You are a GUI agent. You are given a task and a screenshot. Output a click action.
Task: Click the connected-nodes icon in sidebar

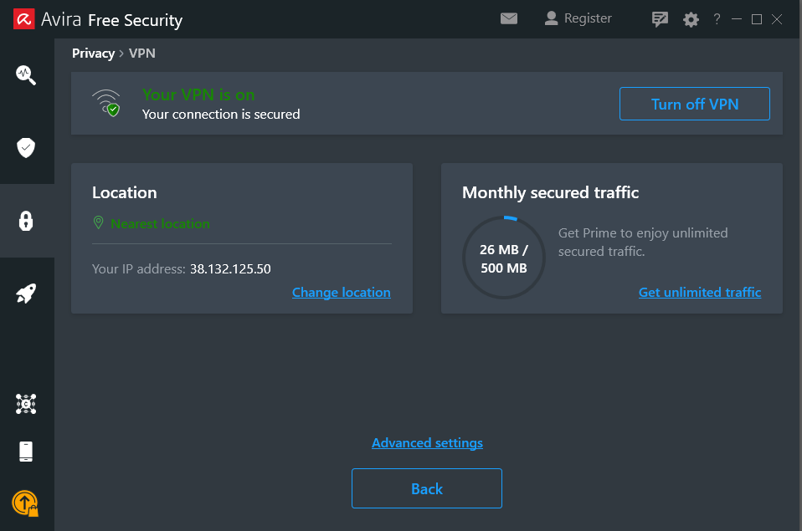tap(26, 404)
